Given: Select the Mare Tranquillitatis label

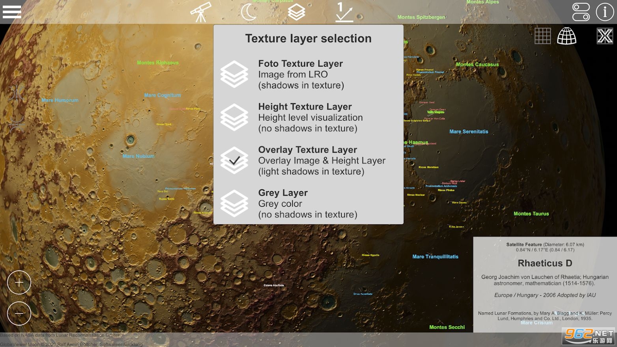Looking at the screenshot, I should [x=435, y=257].
